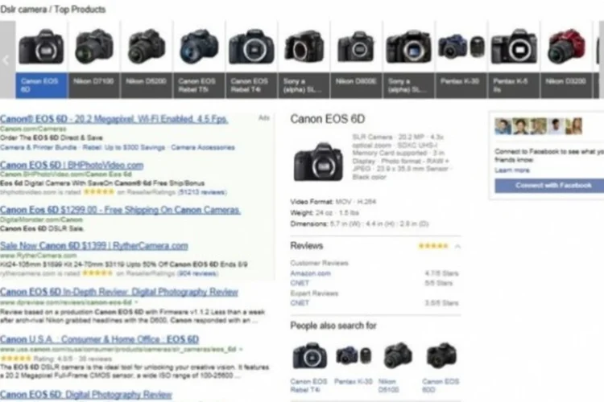The height and width of the screenshot is (402, 604).
Task: Click the left arrow of the Top Products carousel
Action: pyautogui.click(x=7, y=59)
